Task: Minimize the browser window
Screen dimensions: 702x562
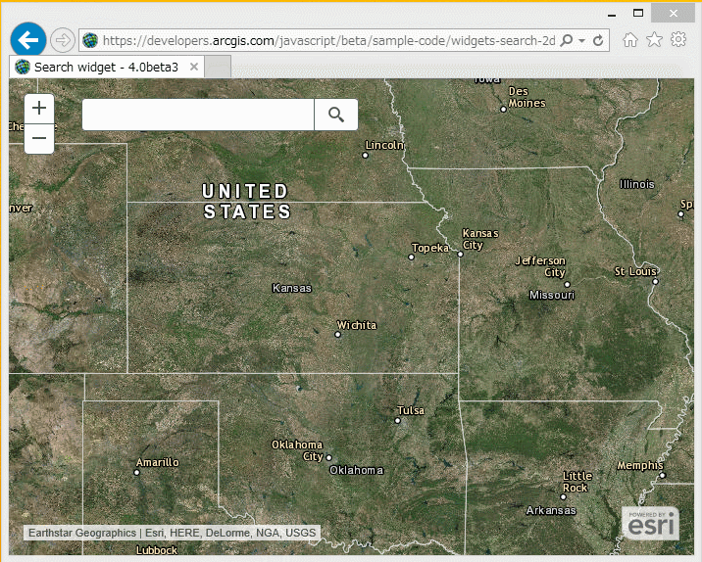Action: point(612,15)
